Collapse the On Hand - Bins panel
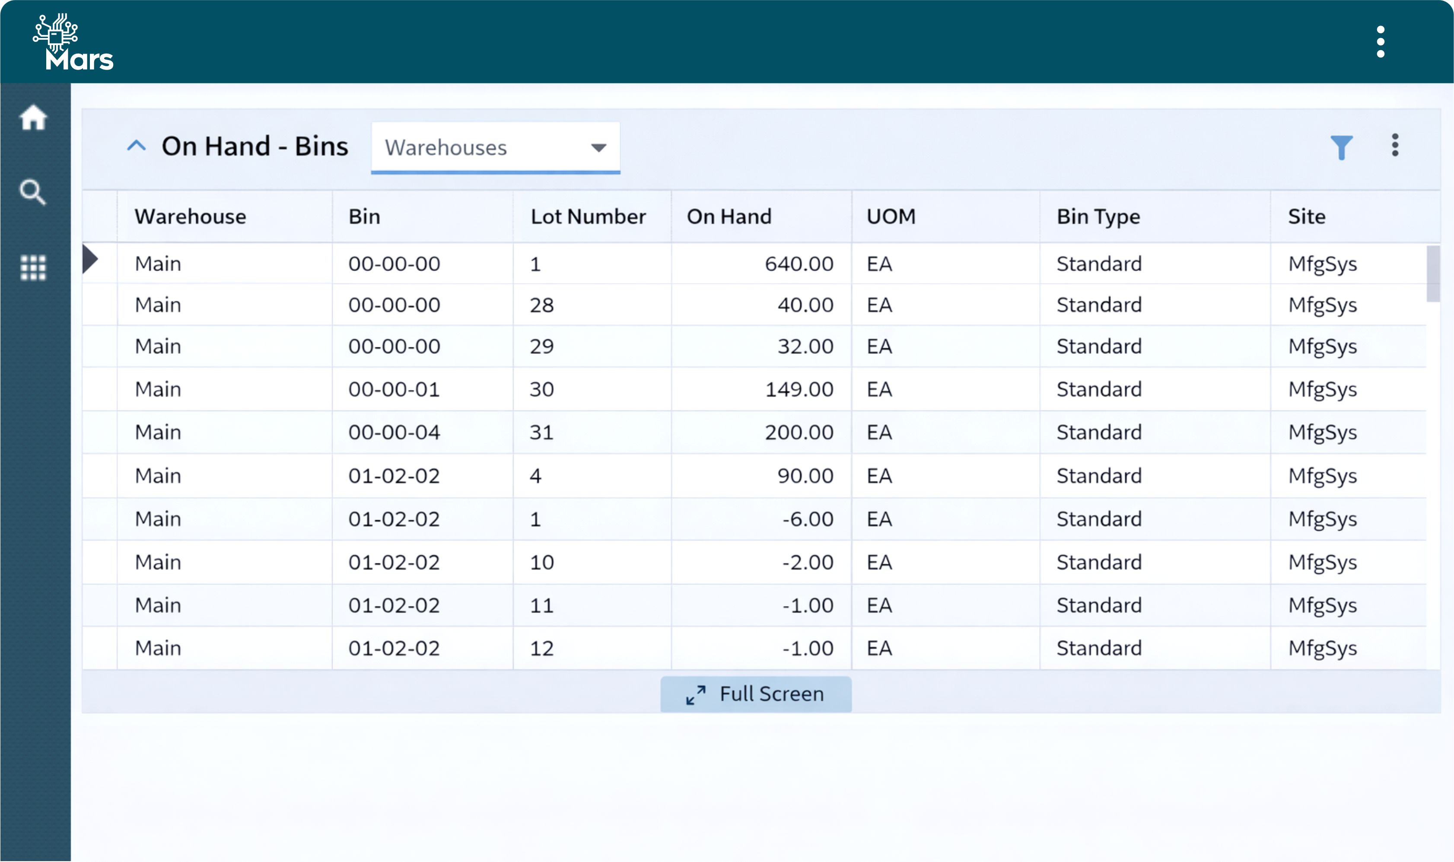This screenshot has width=1454, height=862. pyautogui.click(x=137, y=145)
